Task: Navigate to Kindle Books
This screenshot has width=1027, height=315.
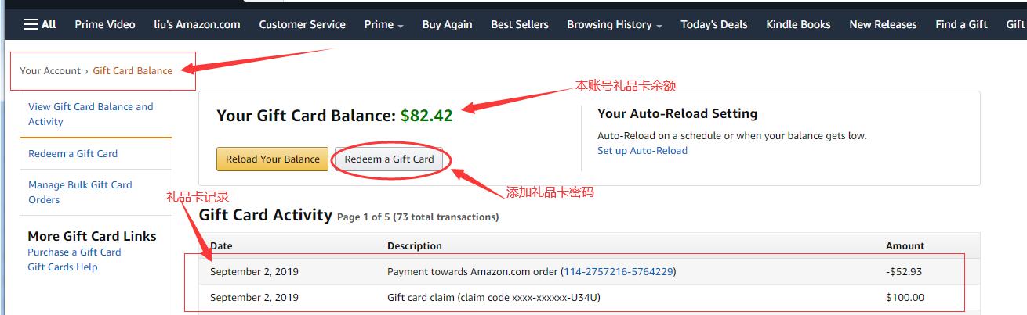Action: [x=798, y=24]
